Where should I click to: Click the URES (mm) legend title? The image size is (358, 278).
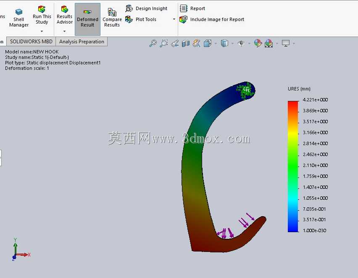tap(299, 89)
